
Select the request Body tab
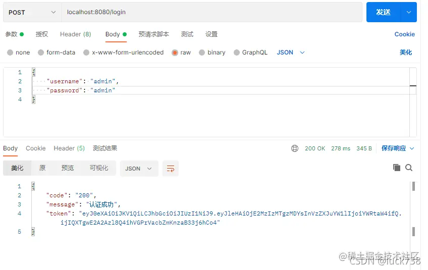(116, 34)
